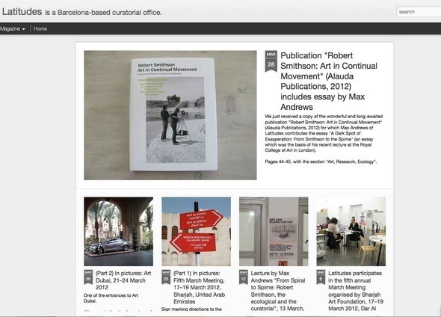Click text 'One of the entrances to Art Dubai.'
This screenshot has width=441, height=317.
(111, 298)
